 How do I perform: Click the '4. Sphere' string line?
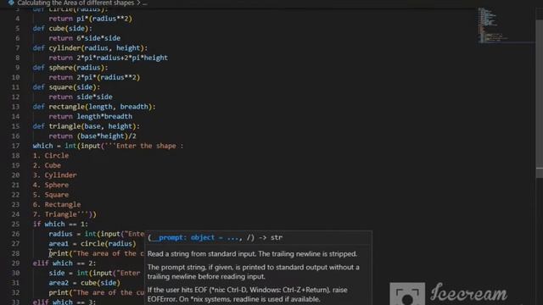[51, 185]
